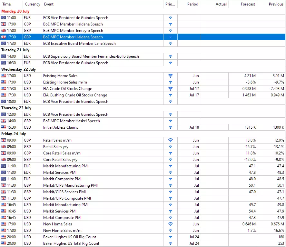Select the Wednesday, 22 July date header
Viewport: 286px width, 247px height.
[18, 69]
